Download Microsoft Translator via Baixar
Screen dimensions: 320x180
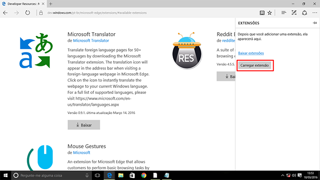pos(84,125)
